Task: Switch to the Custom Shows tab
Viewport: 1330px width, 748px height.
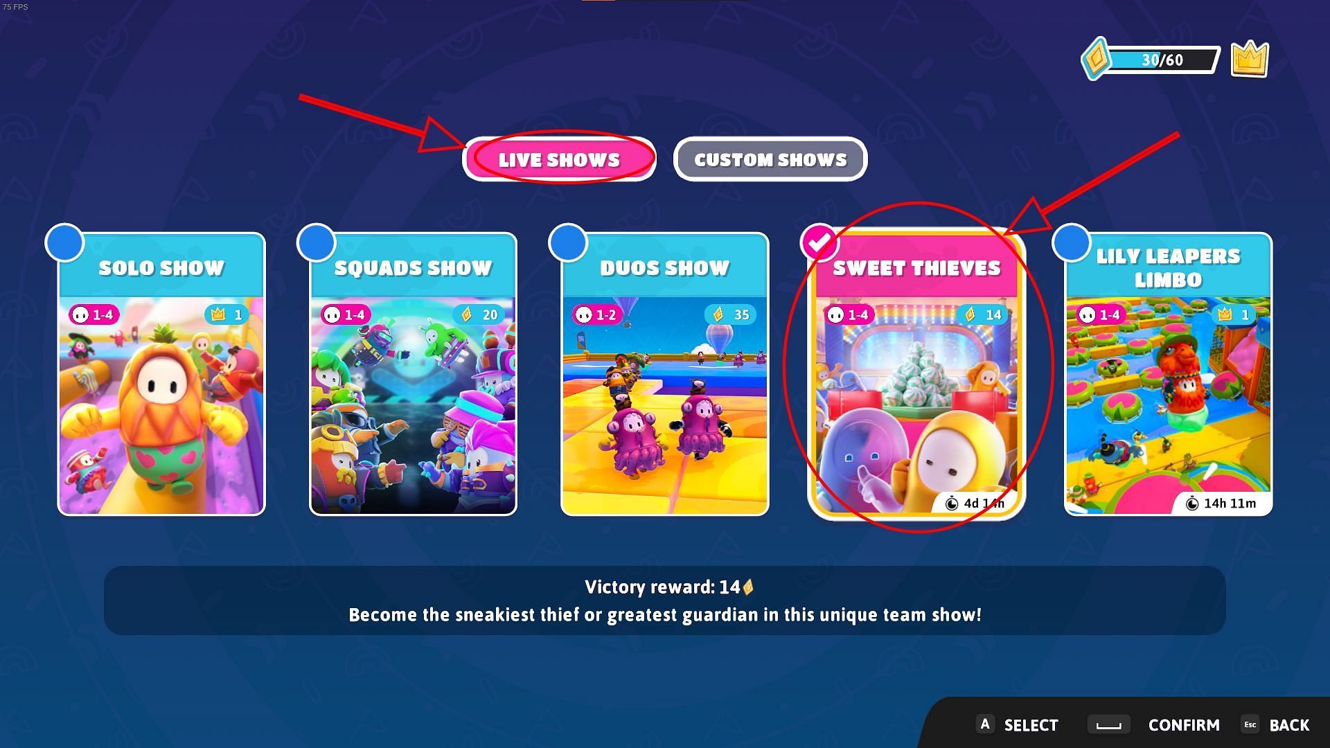Action: pos(770,159)
